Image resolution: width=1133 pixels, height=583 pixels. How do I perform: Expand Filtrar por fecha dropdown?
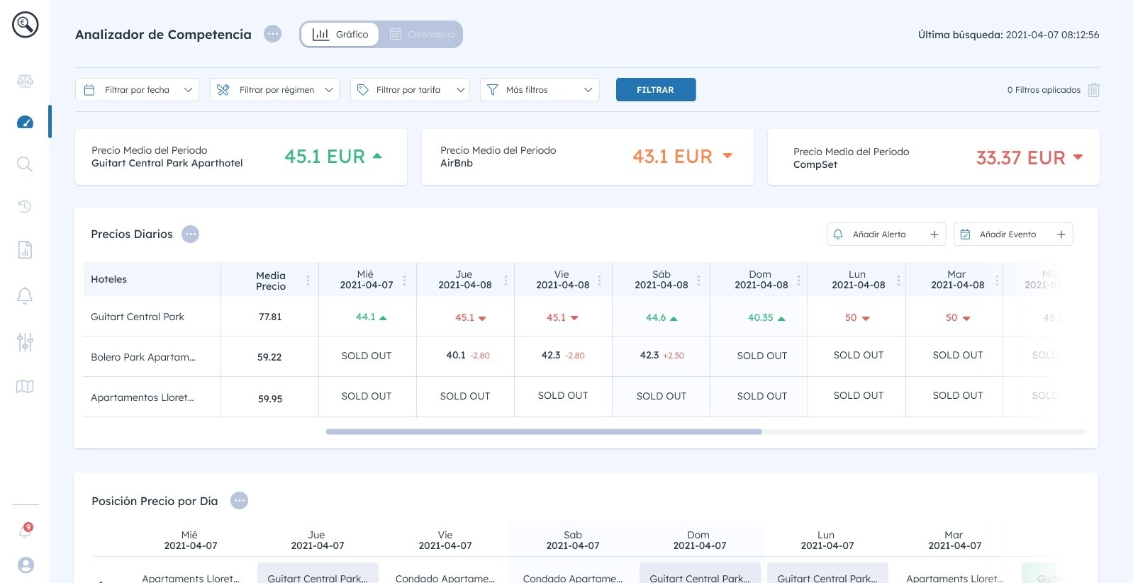pyautogui.click(x=137, y=90)
